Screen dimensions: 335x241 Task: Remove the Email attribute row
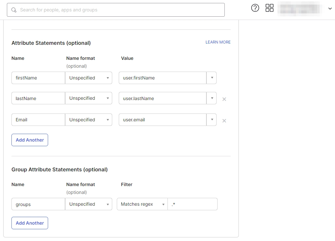[x=224, y=121]
